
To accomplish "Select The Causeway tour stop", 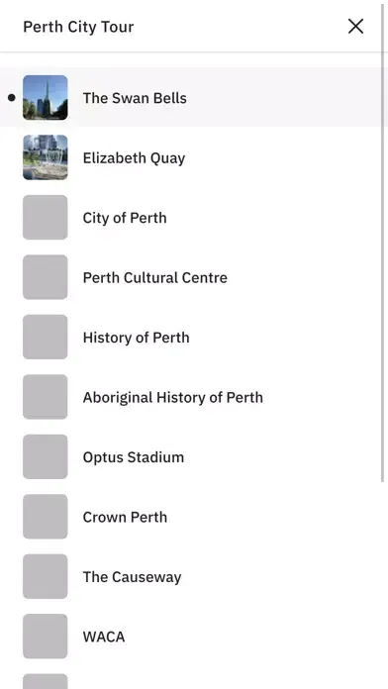I will point(192,576).
